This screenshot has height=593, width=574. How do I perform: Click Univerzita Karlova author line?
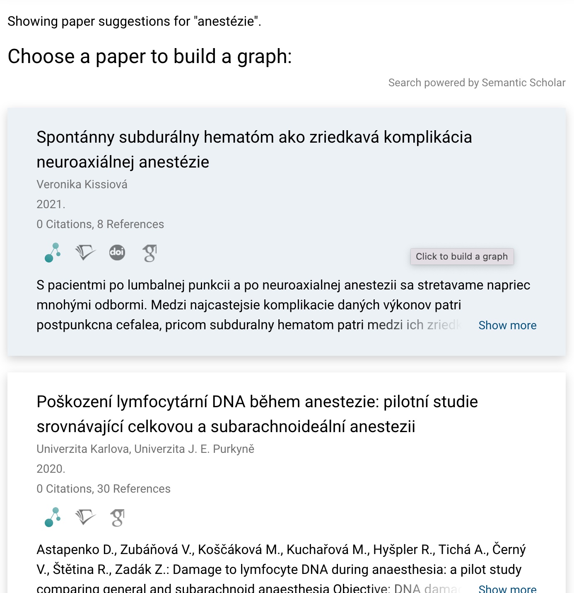click(x=145, y=449)
